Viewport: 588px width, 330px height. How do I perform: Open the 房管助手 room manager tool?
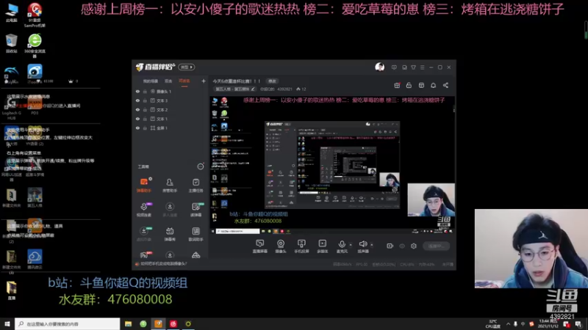[x=170, y=186]
